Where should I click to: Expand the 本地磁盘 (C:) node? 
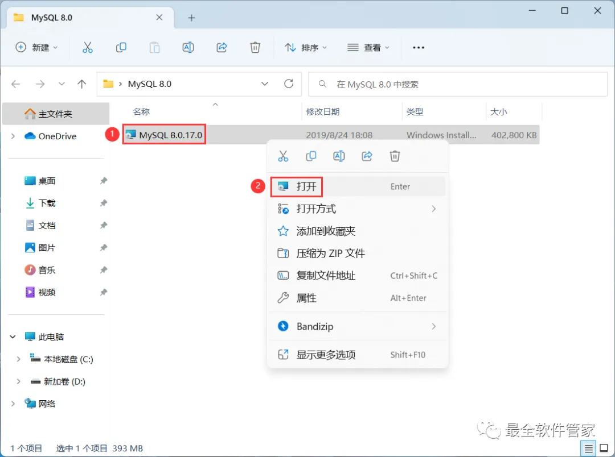pos(18,359)
